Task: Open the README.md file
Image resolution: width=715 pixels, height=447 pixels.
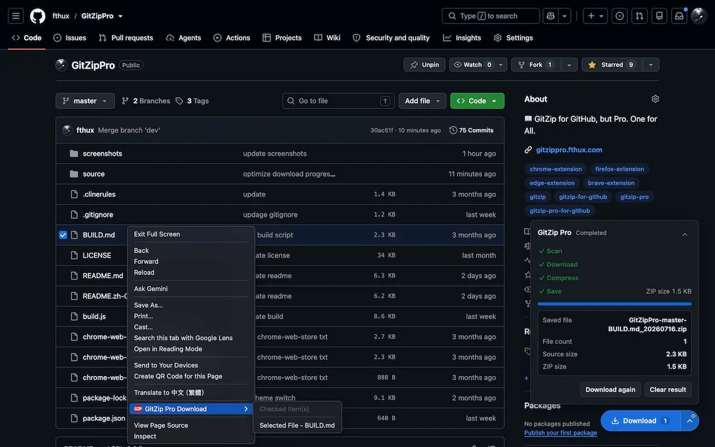Action: click(x=103, y=276)
